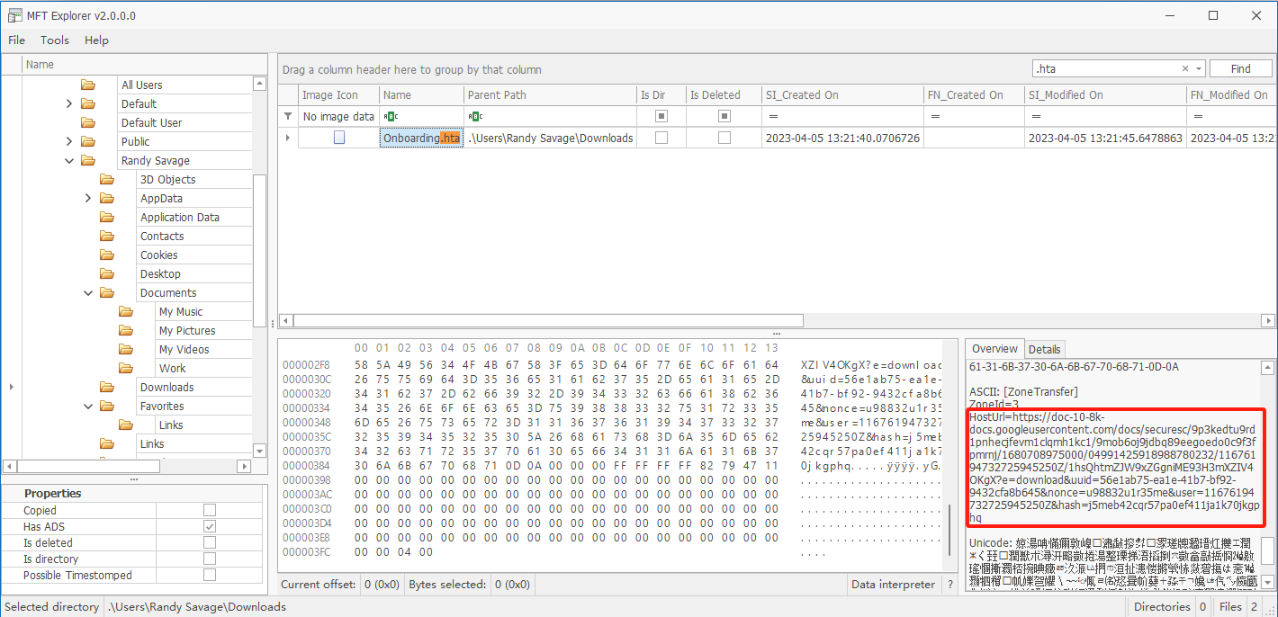Click the SI_Created On equals filter icon
The width and height of the screenshot is (1278, 617).
pyautogui.click(x=773, y=116)
